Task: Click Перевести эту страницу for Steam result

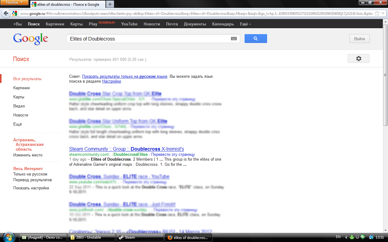Action: coord(173,155)
